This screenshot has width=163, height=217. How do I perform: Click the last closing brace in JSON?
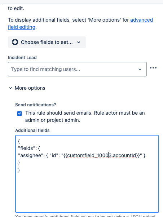click(19, 170)
